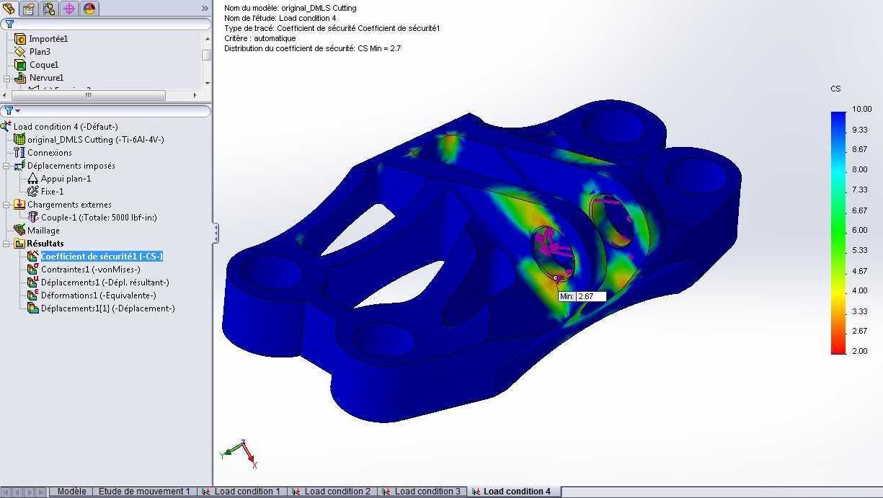Click the Min: 2.67 probe callout

(x=582, y=296)
